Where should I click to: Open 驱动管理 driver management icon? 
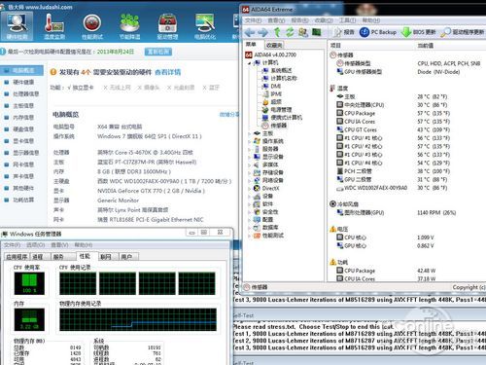tap(167, 26)
